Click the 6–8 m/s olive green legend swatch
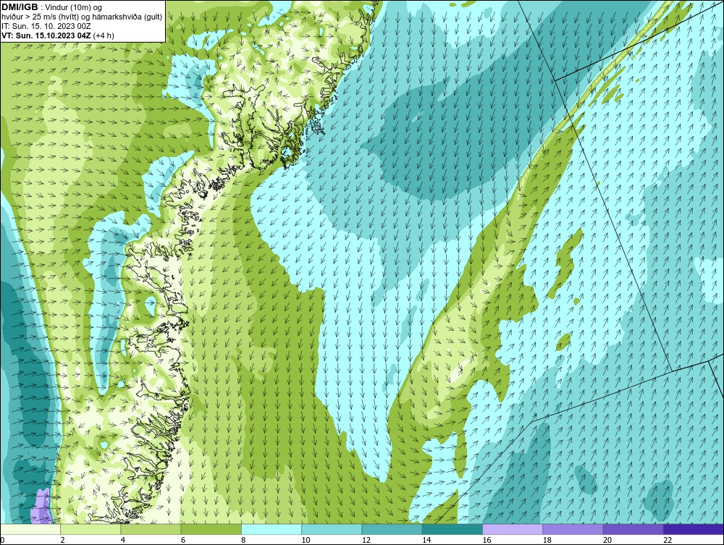The image size is (724, 545). pos(211,529)
